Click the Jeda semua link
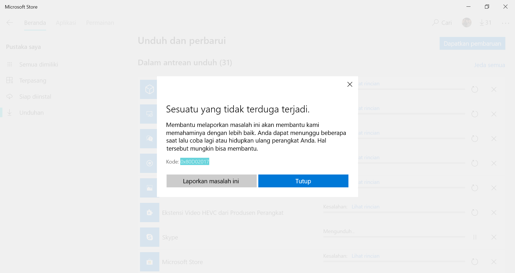This screenshot has height=273, width=515. tap(490, 65)
